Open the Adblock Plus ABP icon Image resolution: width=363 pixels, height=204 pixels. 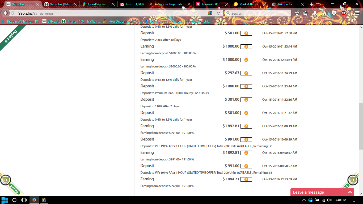(x=344, y=13)
